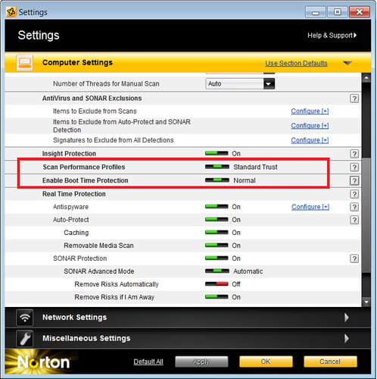Click the Number of Threads for Manual Scan label
The width and height of the screenshot is (377, 379).
106,83
